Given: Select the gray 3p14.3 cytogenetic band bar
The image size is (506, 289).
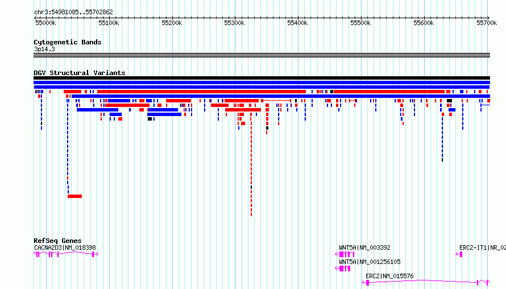Looking at the screenshot, I should coord(262,55).
